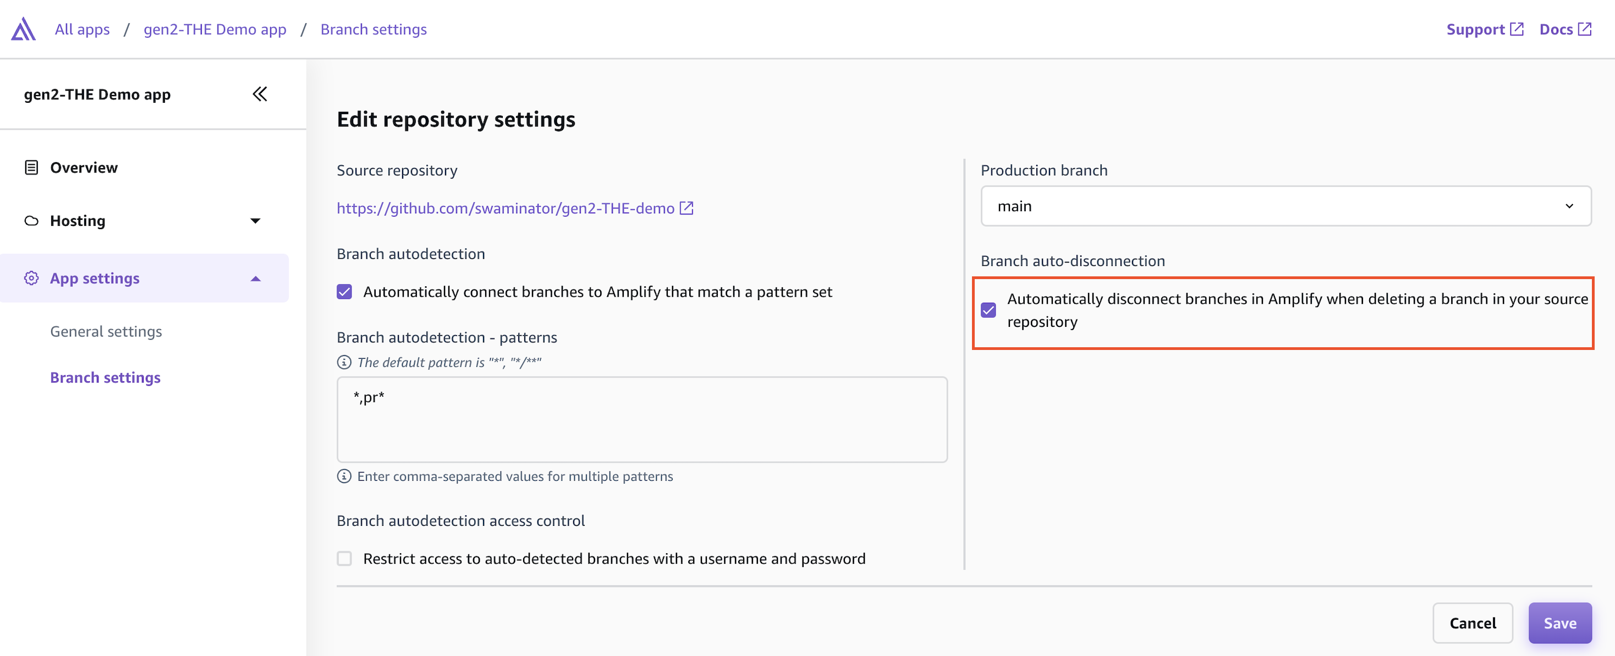
Task: Expand the Hosting menu arrow
Action: 255,220
